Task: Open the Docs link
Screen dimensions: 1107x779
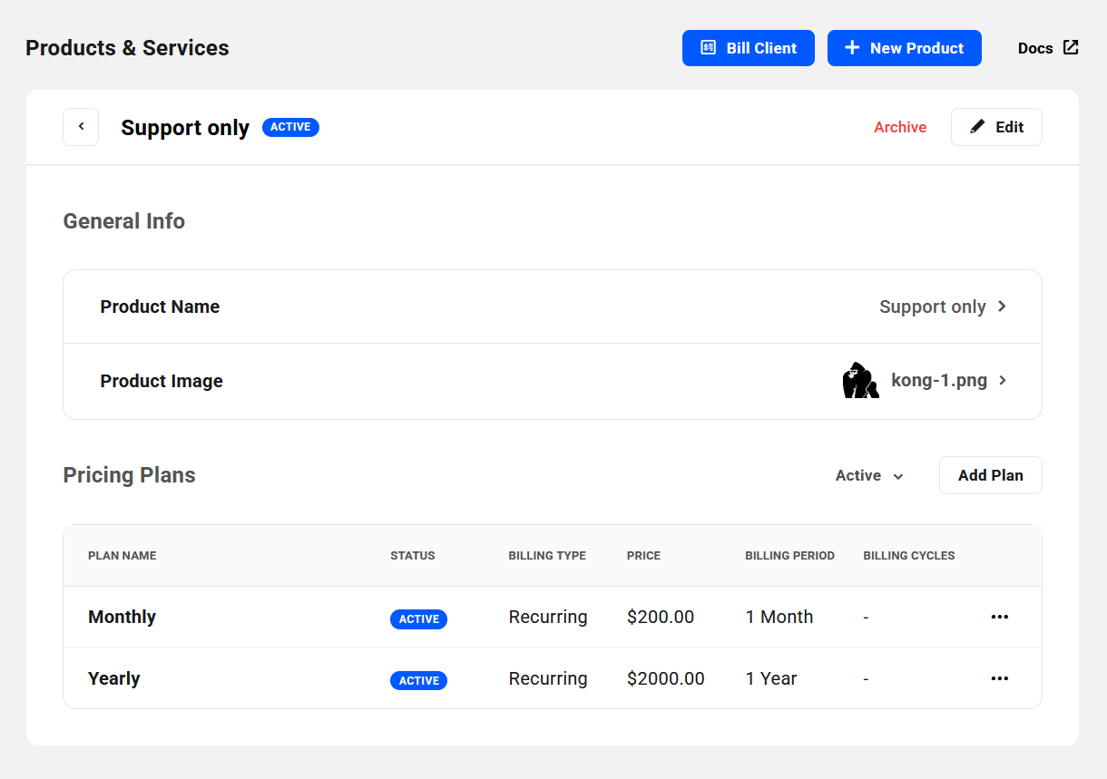Action: (1035, 48)
